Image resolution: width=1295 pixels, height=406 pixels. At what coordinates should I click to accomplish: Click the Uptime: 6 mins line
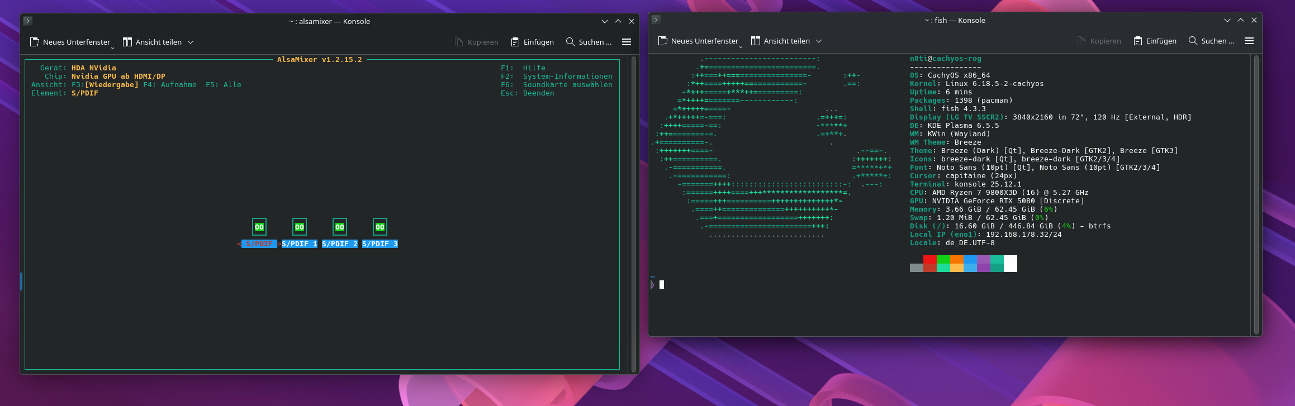pos(941,92)
